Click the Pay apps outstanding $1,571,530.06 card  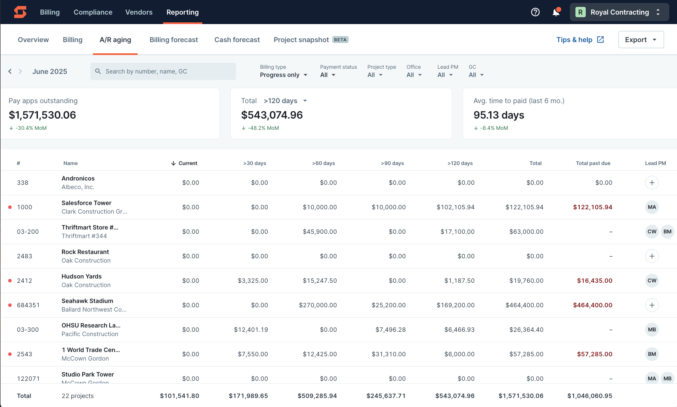(x=110, y=113)
